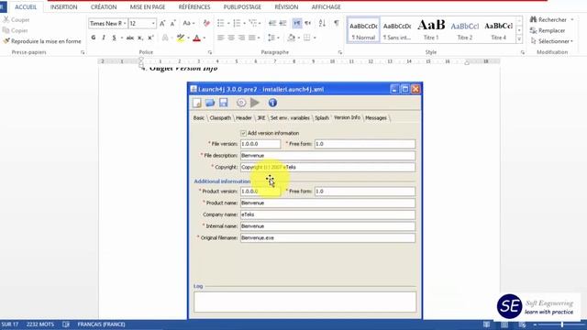Image resolution: width=587 pixels, height=330 pixels.
Task: Click the build wrapper gear icon in Launch4j
Action: coord(241,103)
